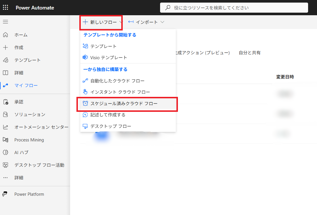
Task: Collapse the left navigation hamburger menu
Action: 5,22
